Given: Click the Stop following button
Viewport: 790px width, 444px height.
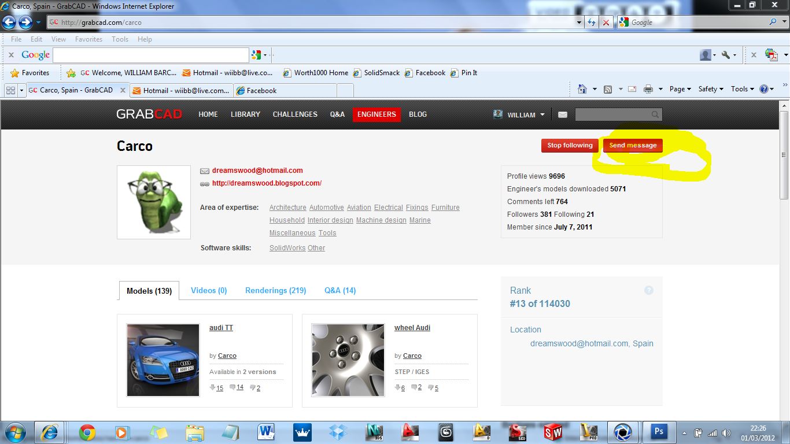Looking at the screenshot, I should [x=570, y=146].
